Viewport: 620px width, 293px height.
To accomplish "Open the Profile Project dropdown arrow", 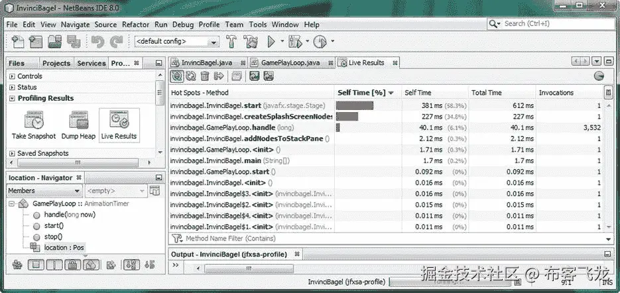I will coord(332,40).
